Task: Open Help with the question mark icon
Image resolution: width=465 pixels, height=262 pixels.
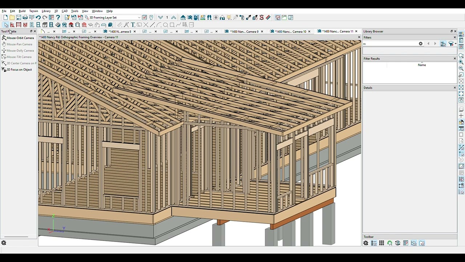Action: pyautogui.click(x=58, y=17)
